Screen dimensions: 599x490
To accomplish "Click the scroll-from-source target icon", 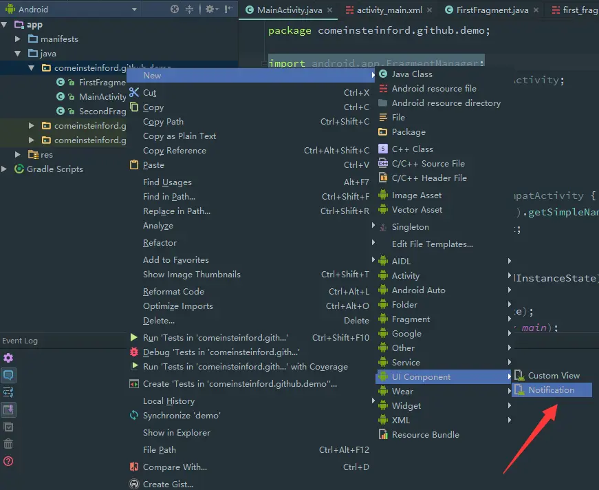I will pos(174,9).
